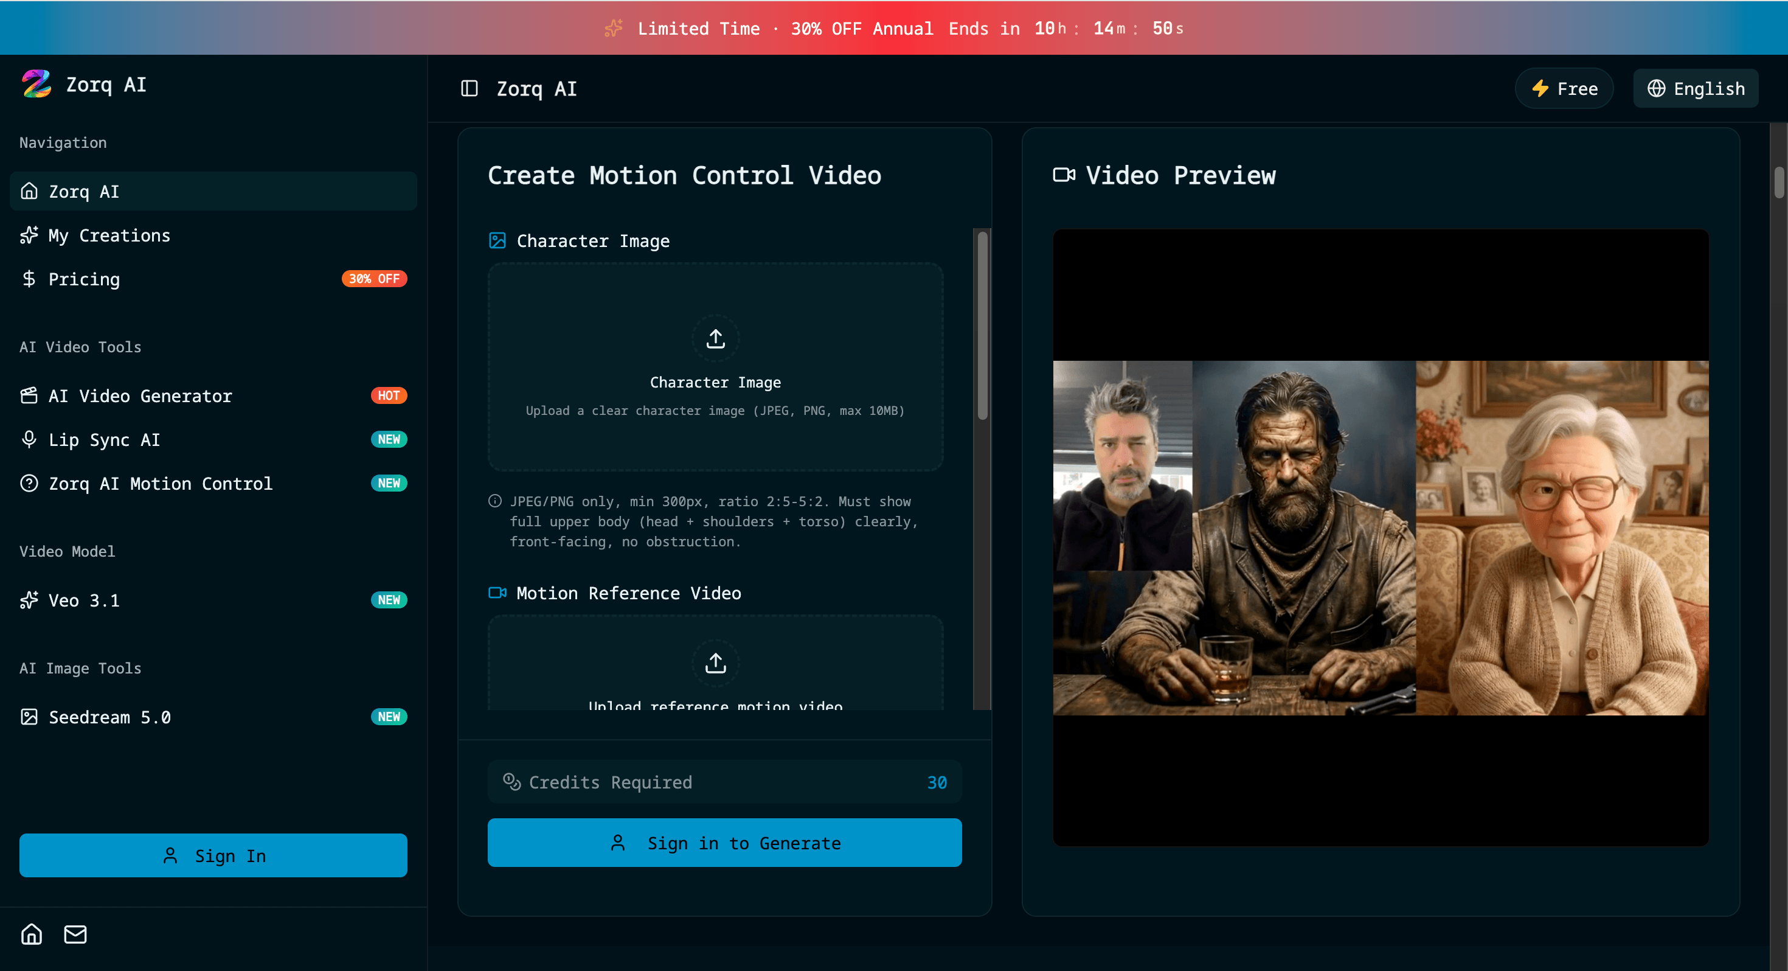Open My Creations in navigation

[x=109, y=235]
